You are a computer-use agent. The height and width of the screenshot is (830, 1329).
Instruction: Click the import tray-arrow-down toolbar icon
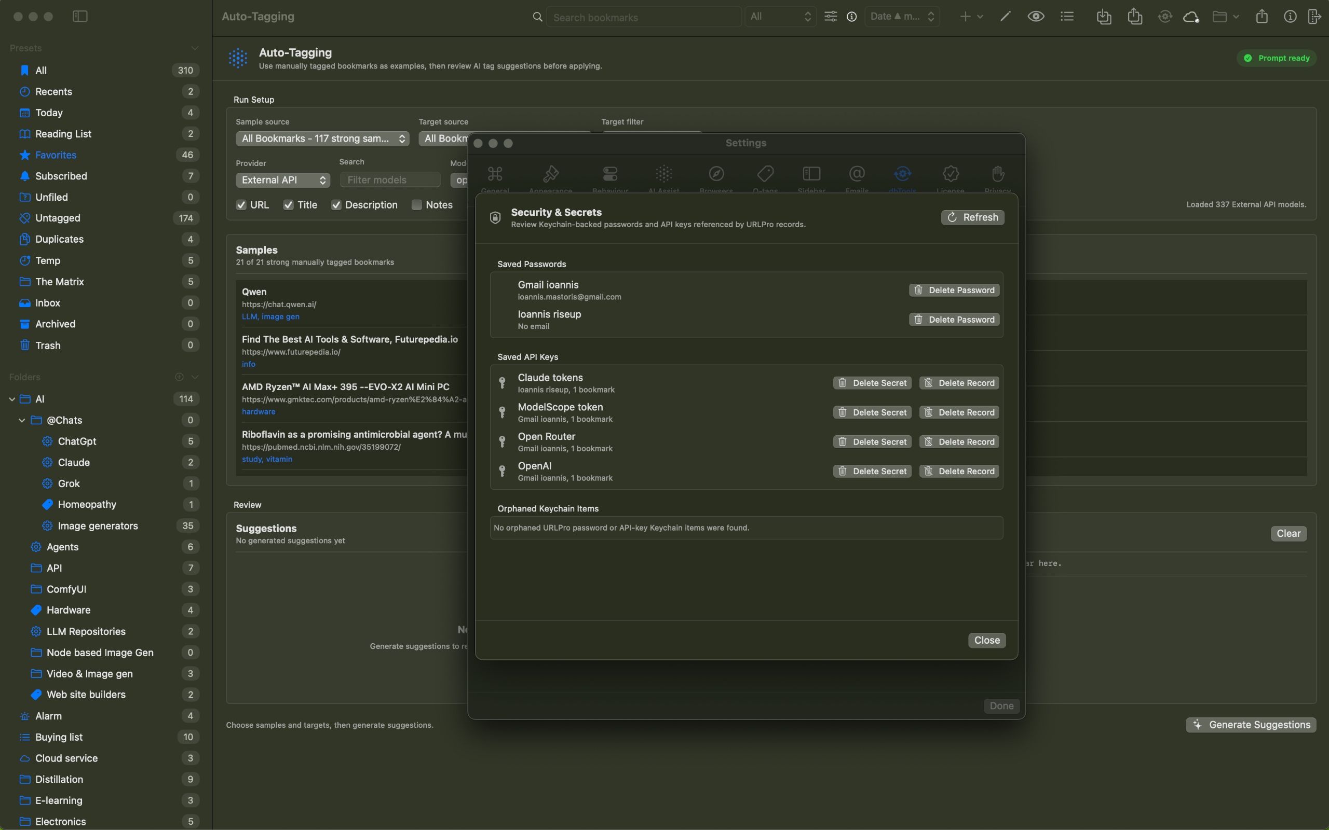[1104, 17]
